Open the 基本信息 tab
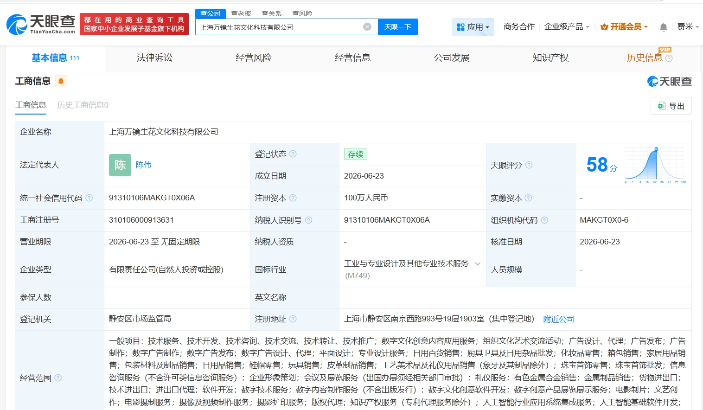This screenshot has height=410, width=703. point(56,58)
